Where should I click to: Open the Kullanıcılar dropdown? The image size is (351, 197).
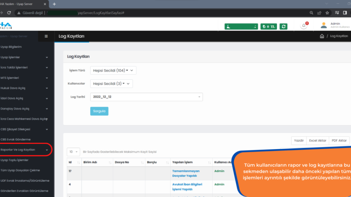tap(111, 84)
